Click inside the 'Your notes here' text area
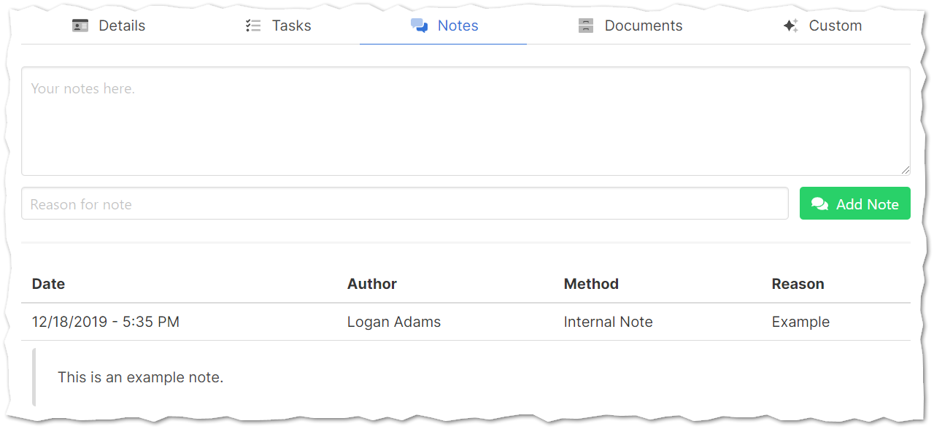This screenshot has width=934, height=429. click(x=467, y=120)
